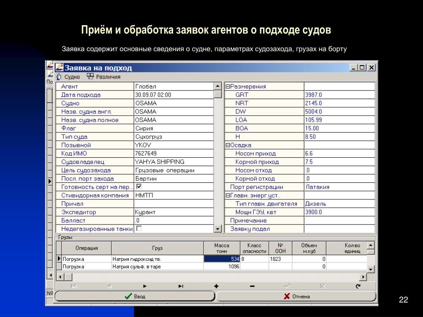Screen dimensions: 423x317
Task: Click highlighted mass cell 534
Action: [222, 259]
